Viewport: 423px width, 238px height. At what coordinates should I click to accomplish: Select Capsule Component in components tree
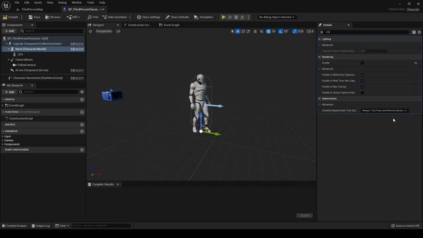pos(37,44)
